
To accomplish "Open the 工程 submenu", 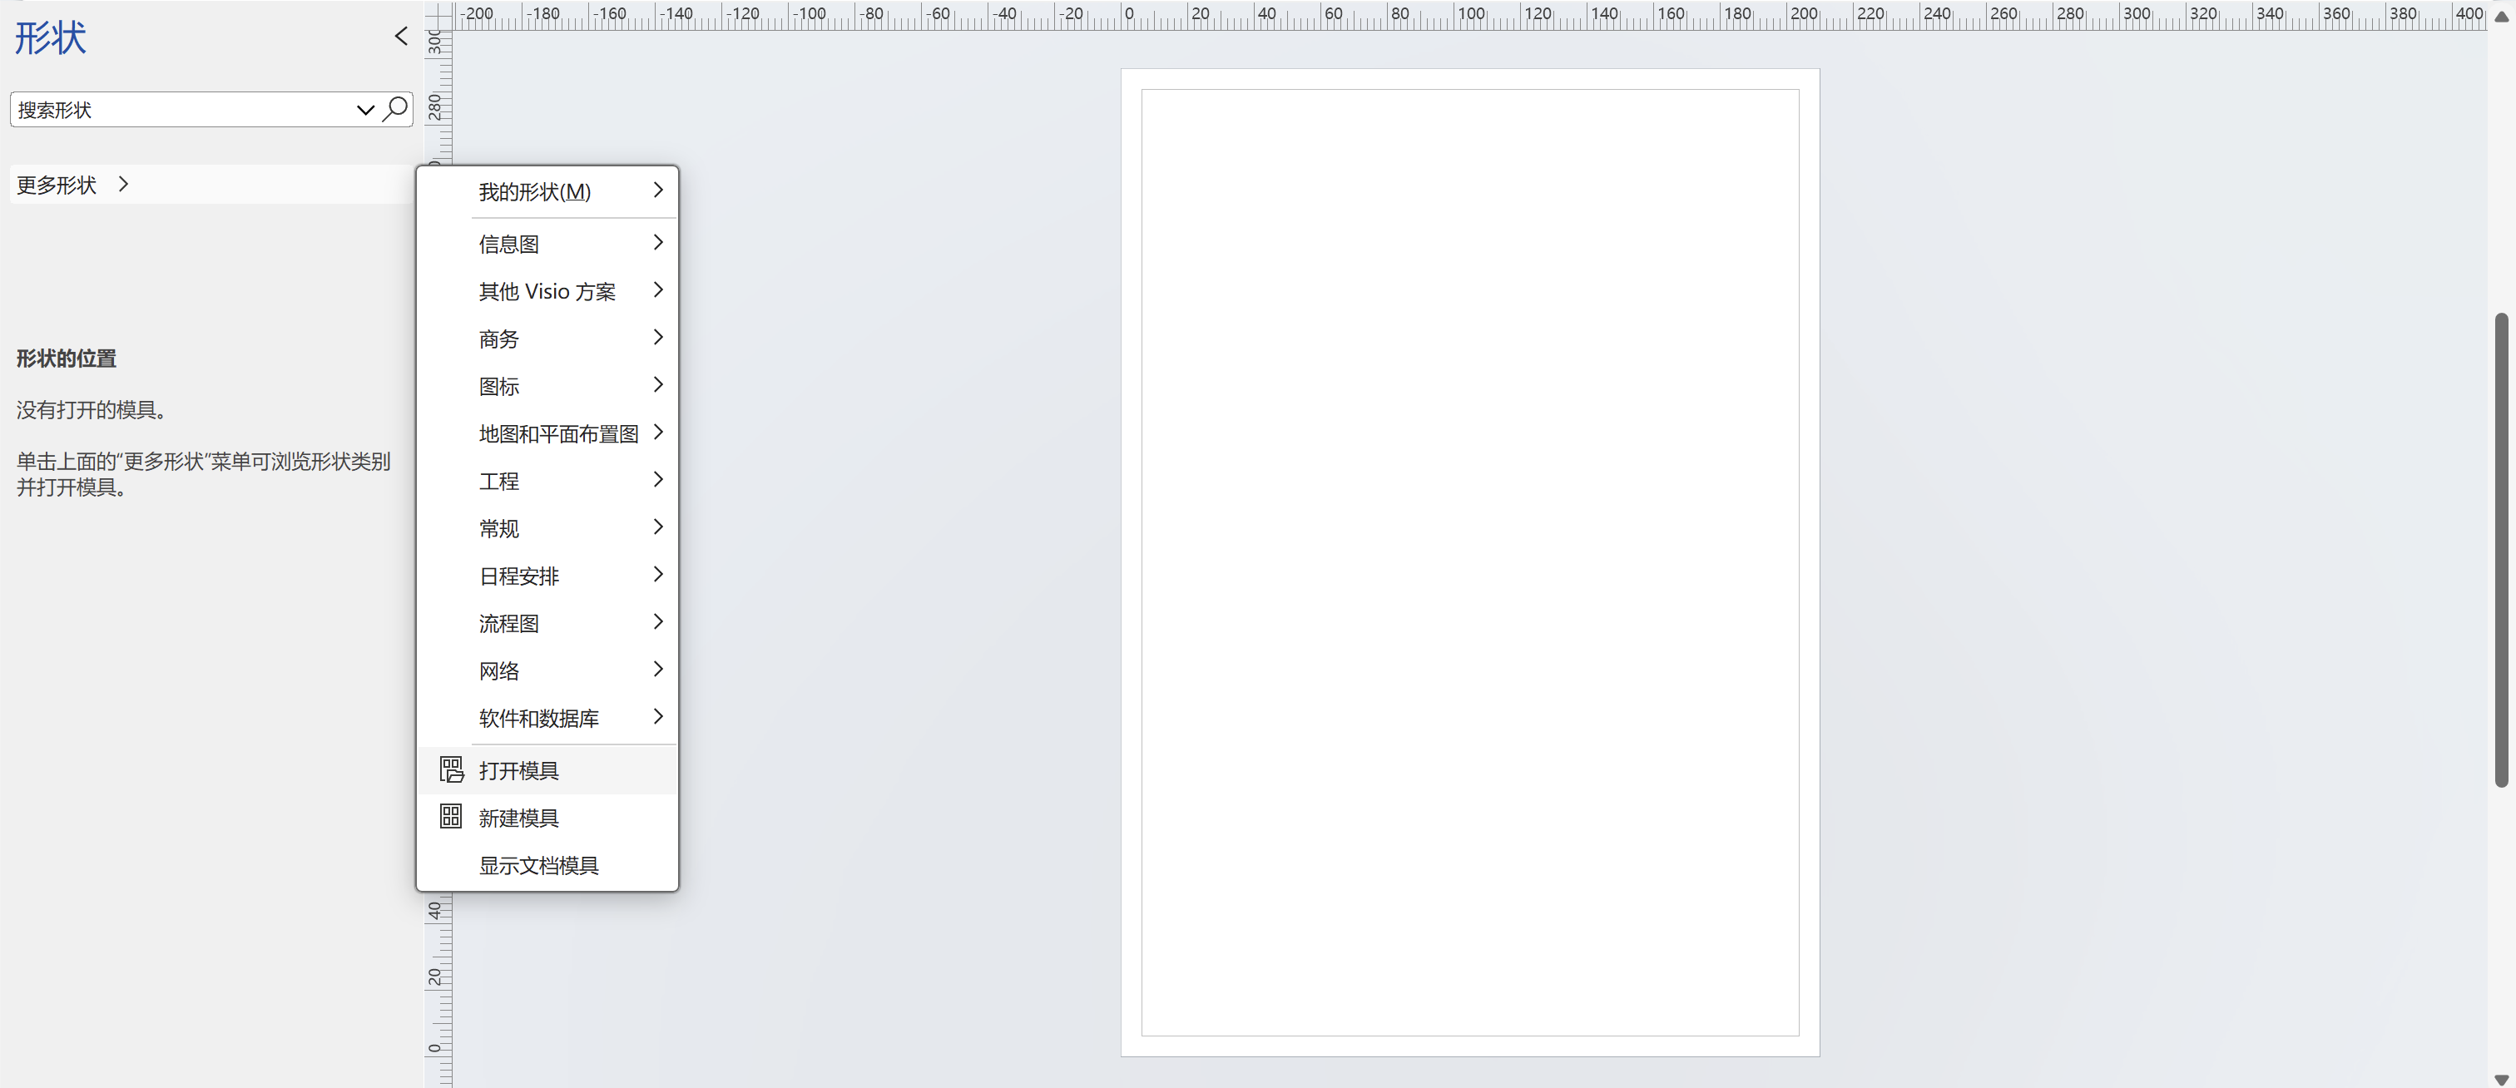I will point(547,481).
